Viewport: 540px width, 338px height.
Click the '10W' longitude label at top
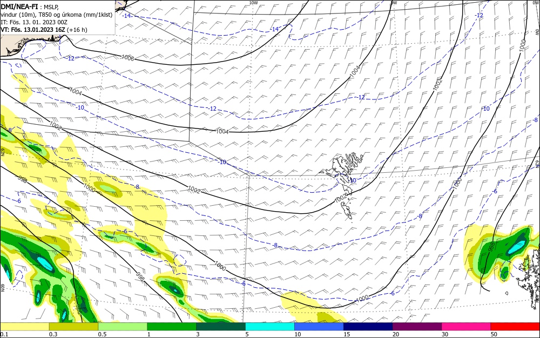click(253, 3)
